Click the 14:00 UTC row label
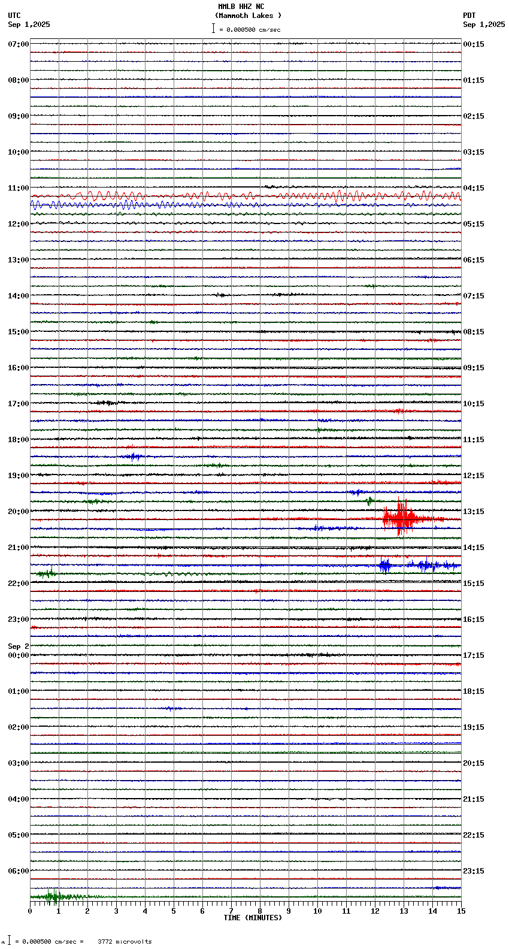509x949 pixels. tap(19, 296)
